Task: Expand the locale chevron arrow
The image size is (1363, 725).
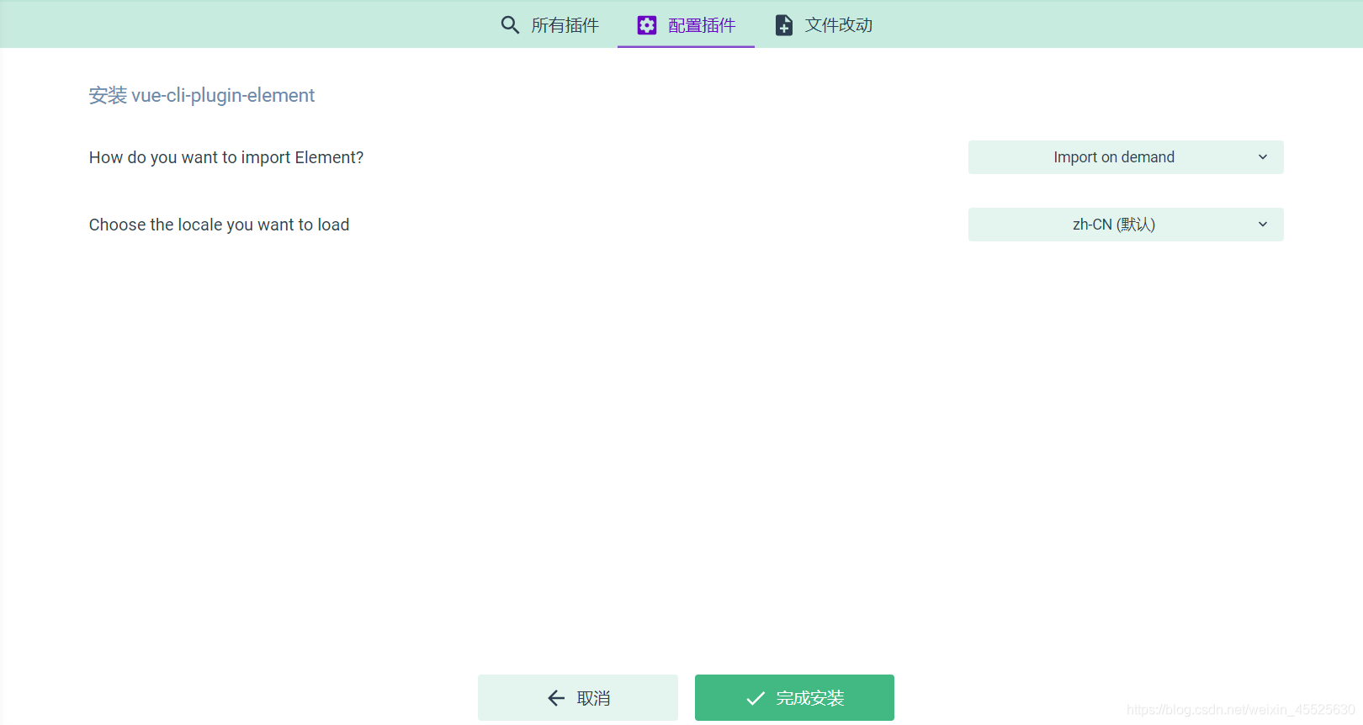Action: pyautogui.click(x=1263, y=225)
